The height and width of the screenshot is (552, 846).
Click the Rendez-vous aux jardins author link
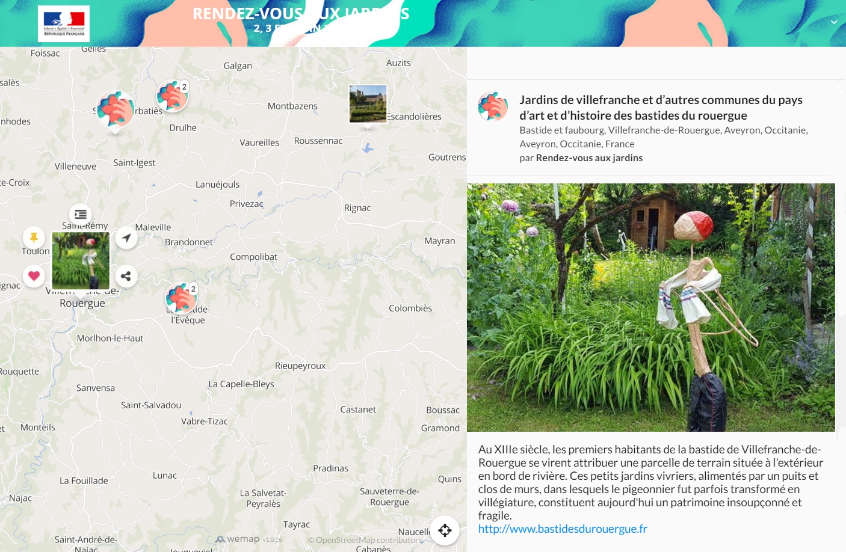point(589,158)
